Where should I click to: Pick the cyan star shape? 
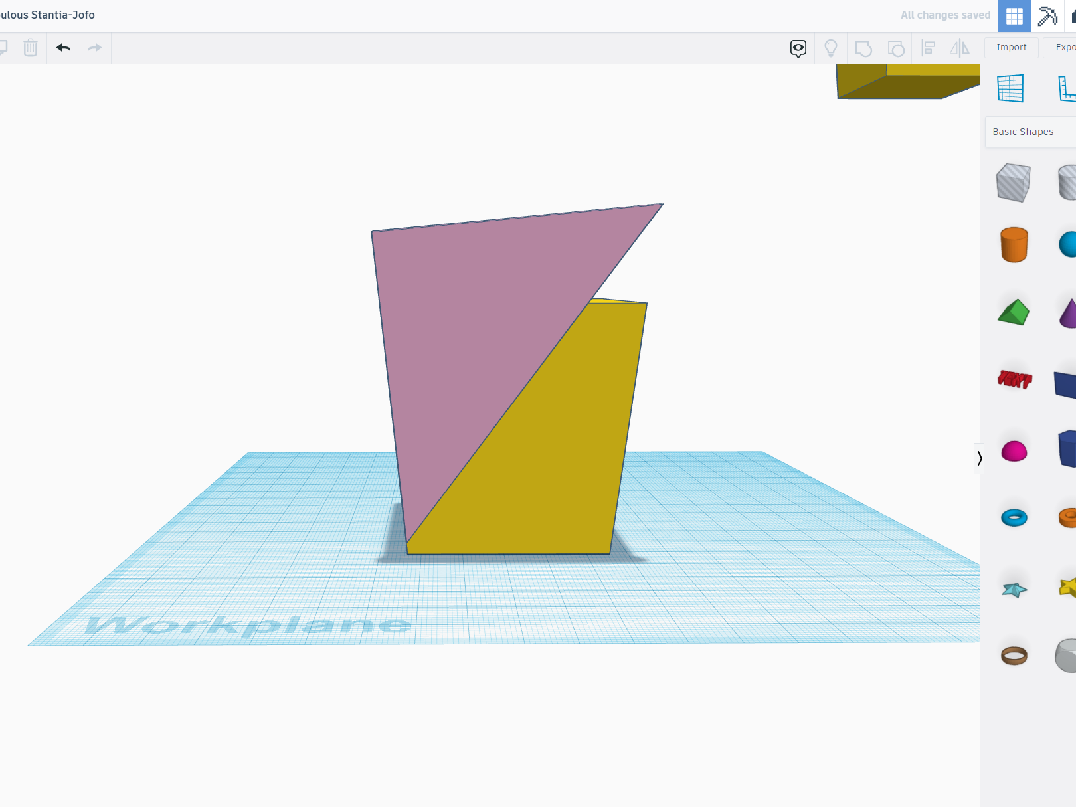point(1014,589)
